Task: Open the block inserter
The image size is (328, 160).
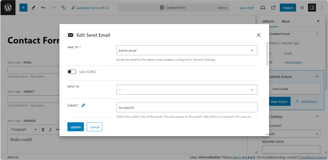Action: point(23,7)
